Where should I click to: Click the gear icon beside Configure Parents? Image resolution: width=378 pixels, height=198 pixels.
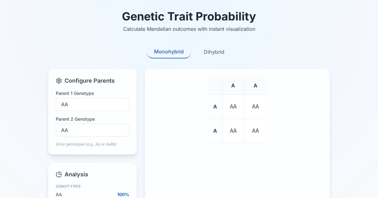click(x=59, y=81)
